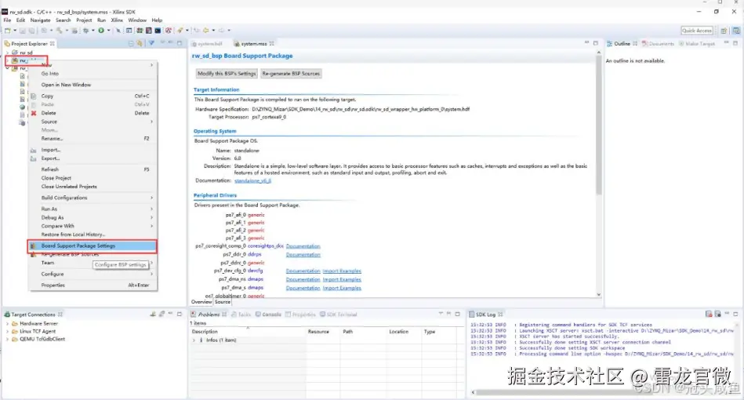Screen dimensions: 744x400
Task: Switch to the Console tab
Action: pos(269,314)
